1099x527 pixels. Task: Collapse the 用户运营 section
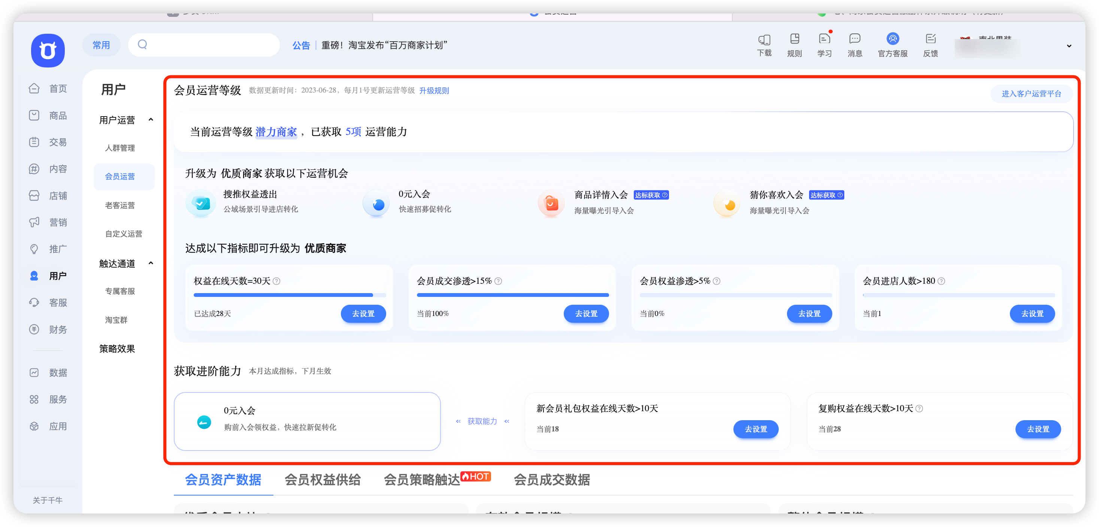tap(151, 120)
